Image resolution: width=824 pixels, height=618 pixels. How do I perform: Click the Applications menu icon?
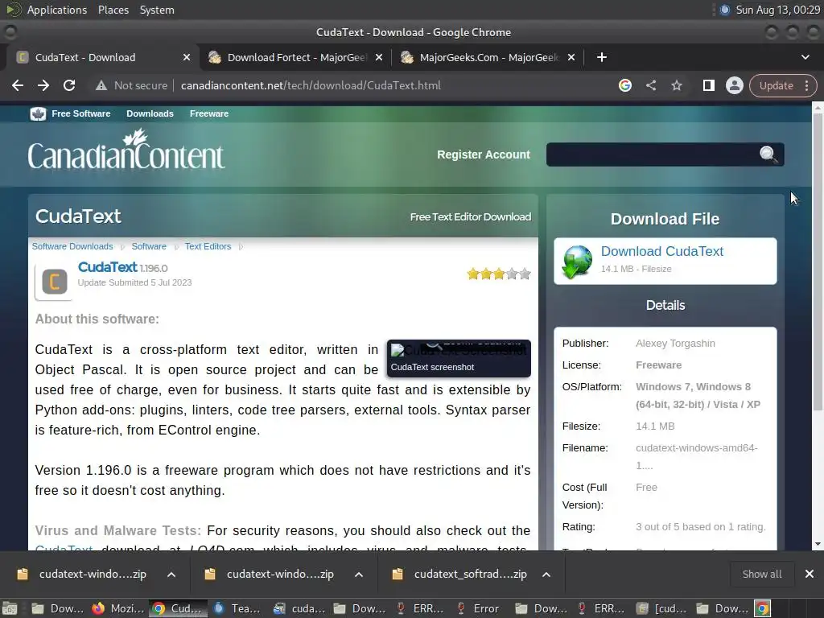[x=14, y=10]
